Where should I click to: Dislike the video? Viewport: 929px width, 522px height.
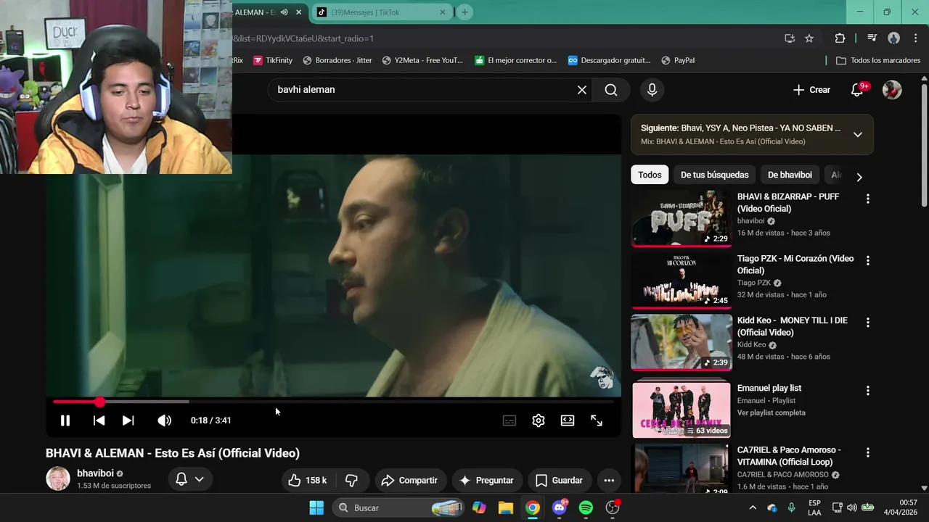tap(352, 480)
